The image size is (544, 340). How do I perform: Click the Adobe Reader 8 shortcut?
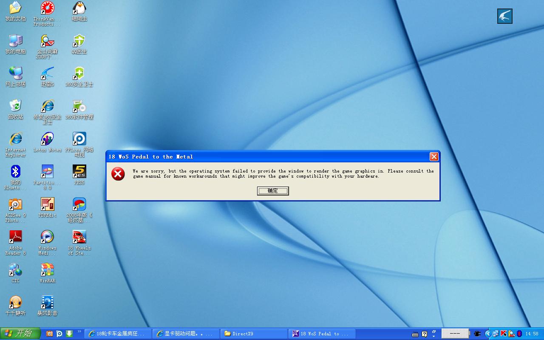click(x=16, y=237)
